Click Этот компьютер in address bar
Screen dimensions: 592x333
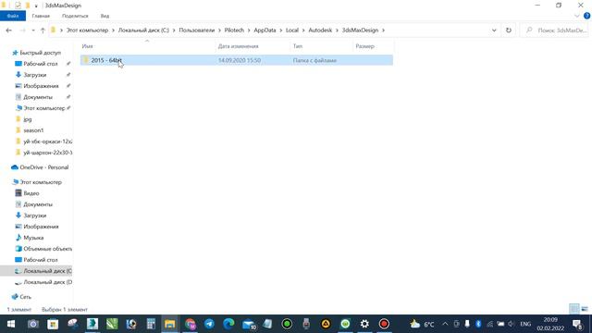tap(87, 31)
